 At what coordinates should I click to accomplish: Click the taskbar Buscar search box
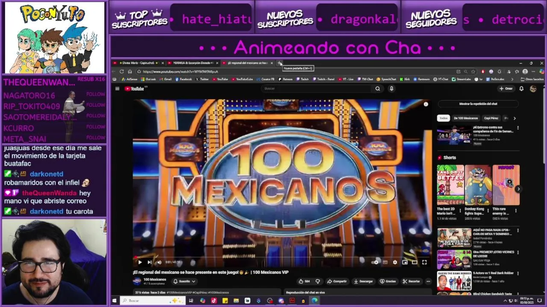pos(152,301)
